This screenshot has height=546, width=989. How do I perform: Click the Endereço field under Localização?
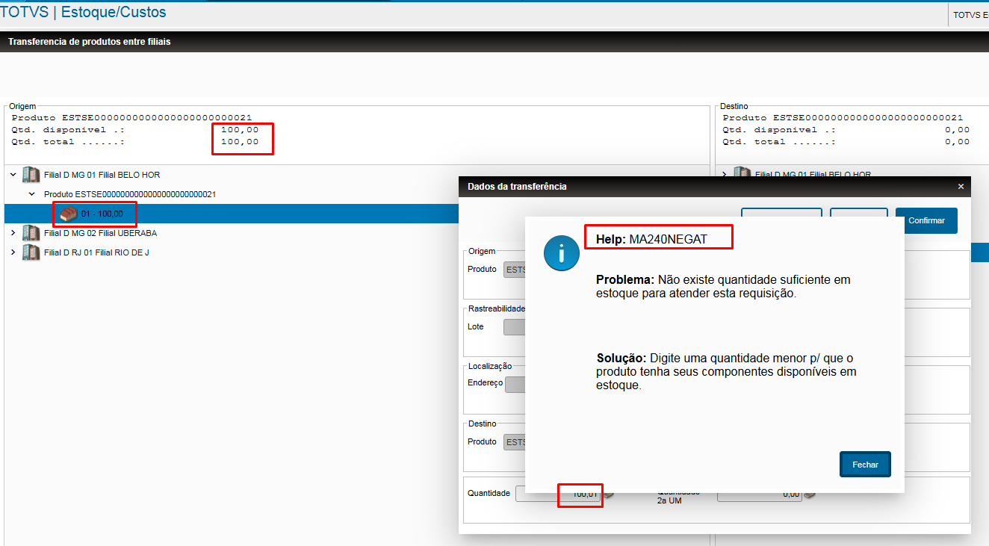pos(515,385)
